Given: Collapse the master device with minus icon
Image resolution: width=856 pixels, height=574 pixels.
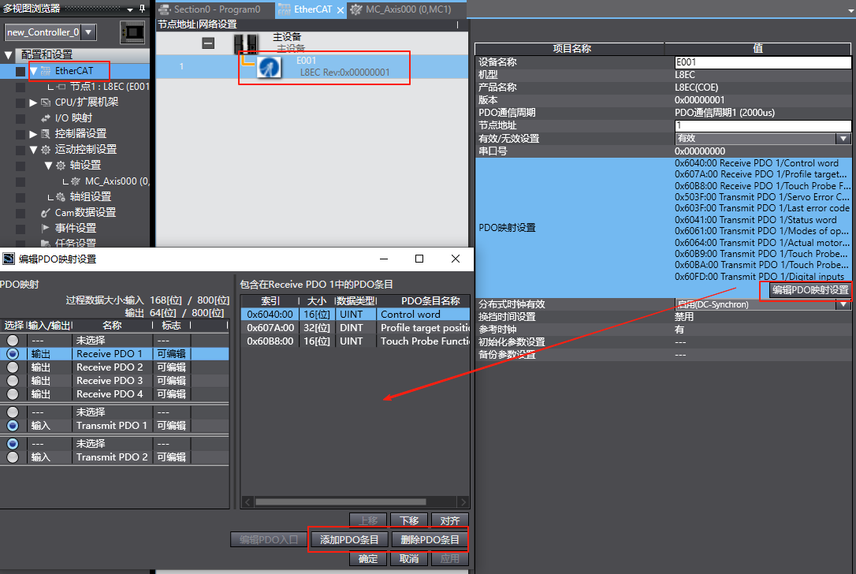Looking at the screenshot, I should [x=208, y=43].
